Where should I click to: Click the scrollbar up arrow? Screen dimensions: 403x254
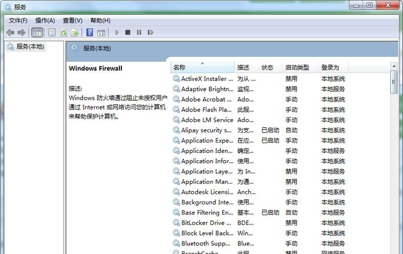coord(394,66)
